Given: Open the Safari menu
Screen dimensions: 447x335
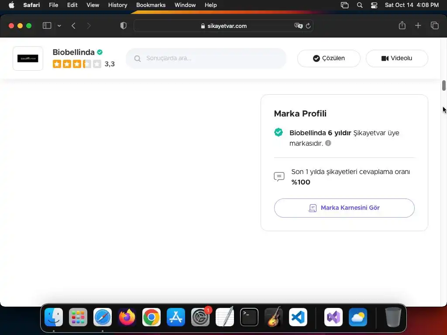Looking at the screenshot, I should coord(31,5).
